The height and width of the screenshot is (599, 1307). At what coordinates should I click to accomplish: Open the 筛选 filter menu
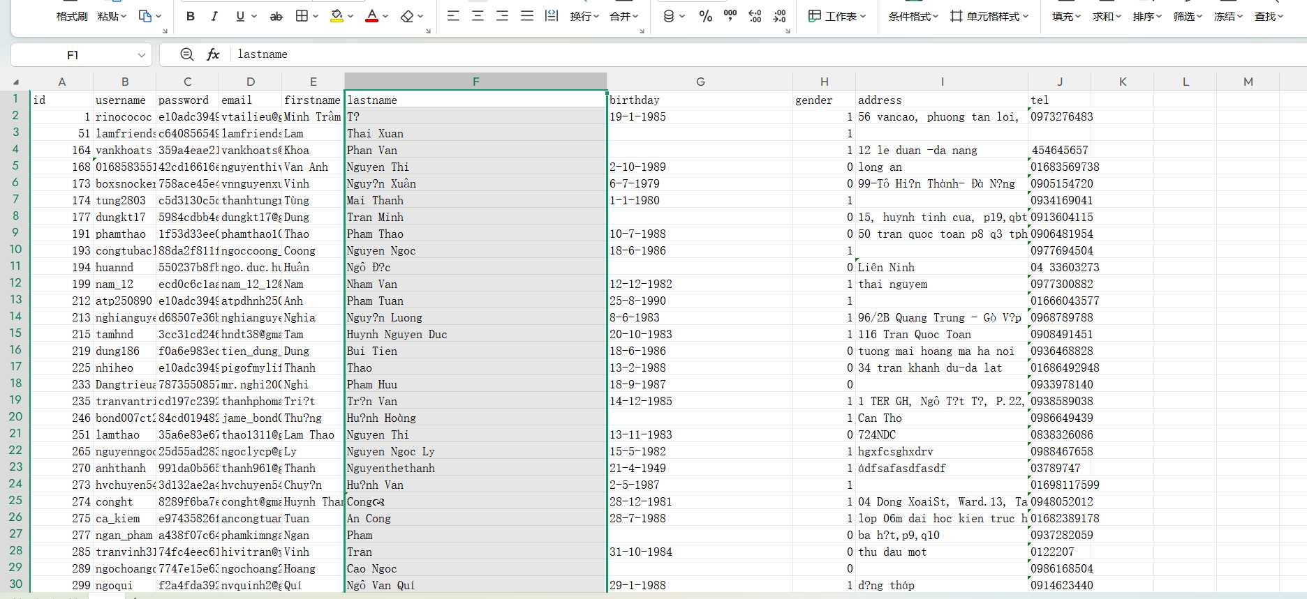pos(1188,16)
